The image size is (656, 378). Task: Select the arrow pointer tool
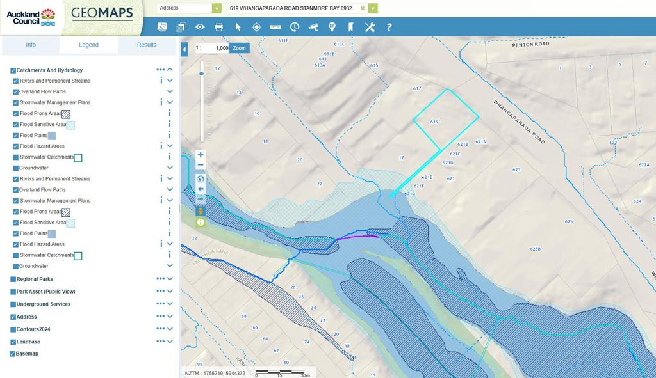coord(238,27)
